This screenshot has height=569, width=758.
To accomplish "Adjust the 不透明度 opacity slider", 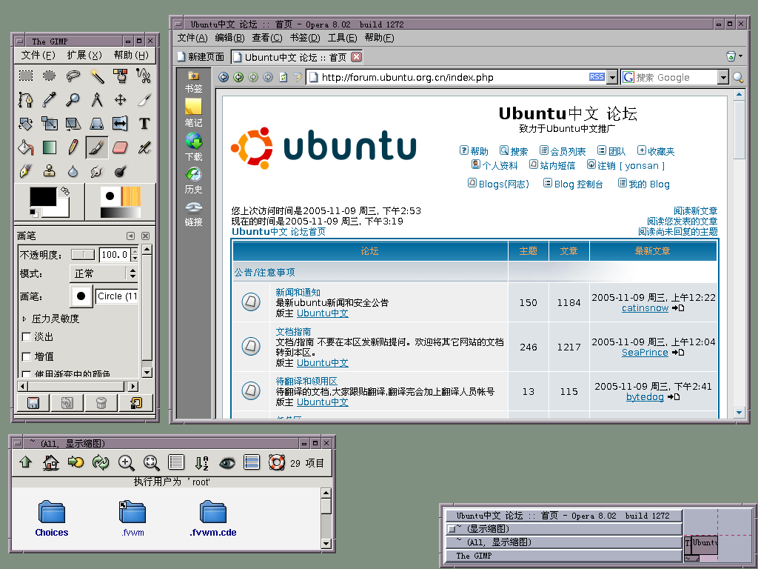I will tap(83, 255).
